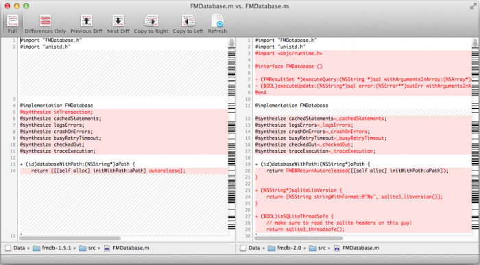Click left '@synthesize busyRetryTimeout;' line
The height and width of the screenshot is (265, 480).
pos(123,138)
